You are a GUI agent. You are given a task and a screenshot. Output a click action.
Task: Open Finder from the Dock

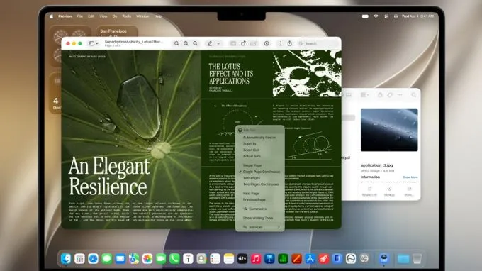66,259
